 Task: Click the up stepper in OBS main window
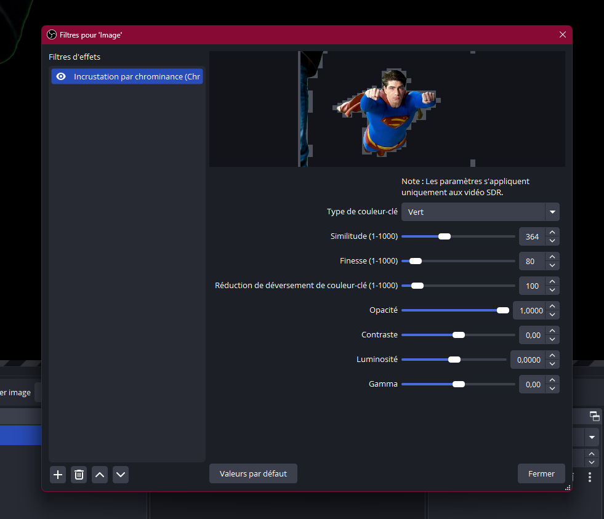[x=592, y=454]
